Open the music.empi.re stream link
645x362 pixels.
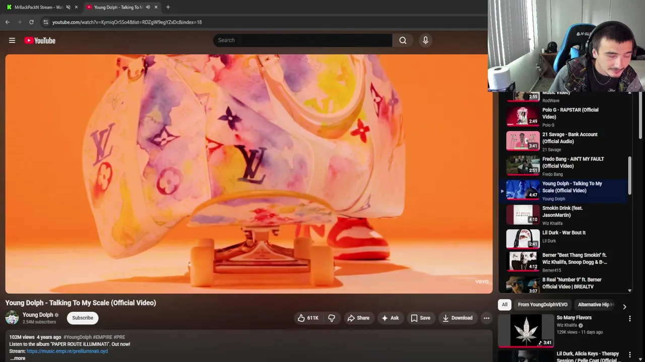(67, 351)
